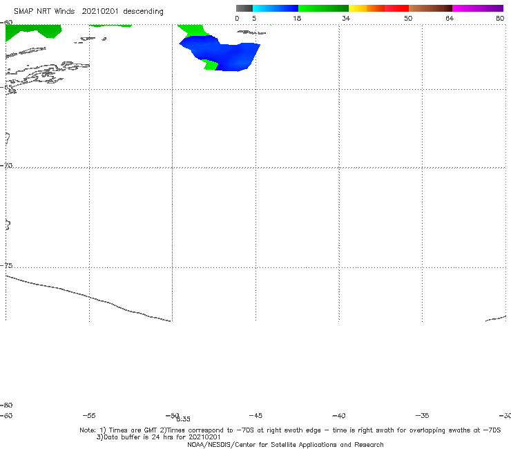Click the latitude axis label -75

pyautogui.click(x=6, y=265)
